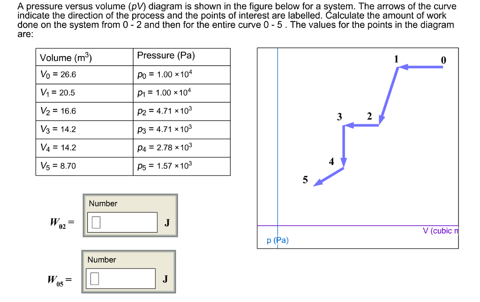Click the arrow segment from 0 to 1
The height and width of the screenshot is (302, 480).
[x=421, y=66]
